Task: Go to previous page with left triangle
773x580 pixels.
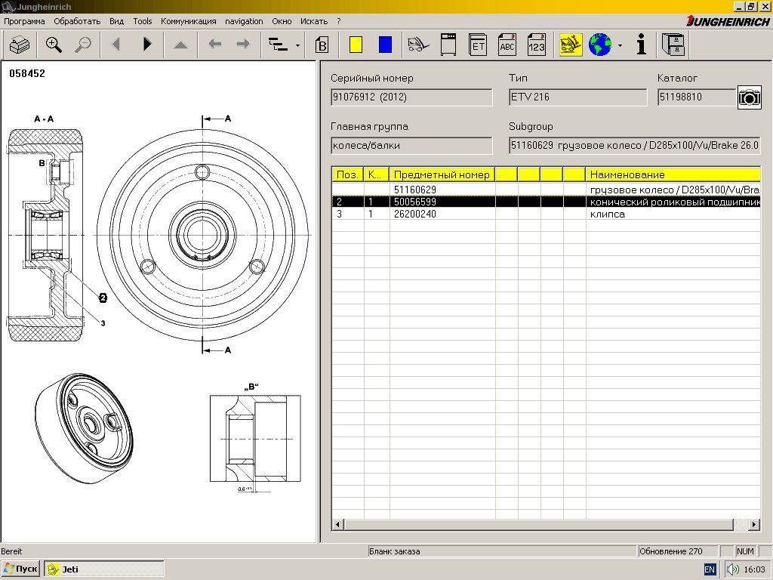Action: click(x=116, y=45)
